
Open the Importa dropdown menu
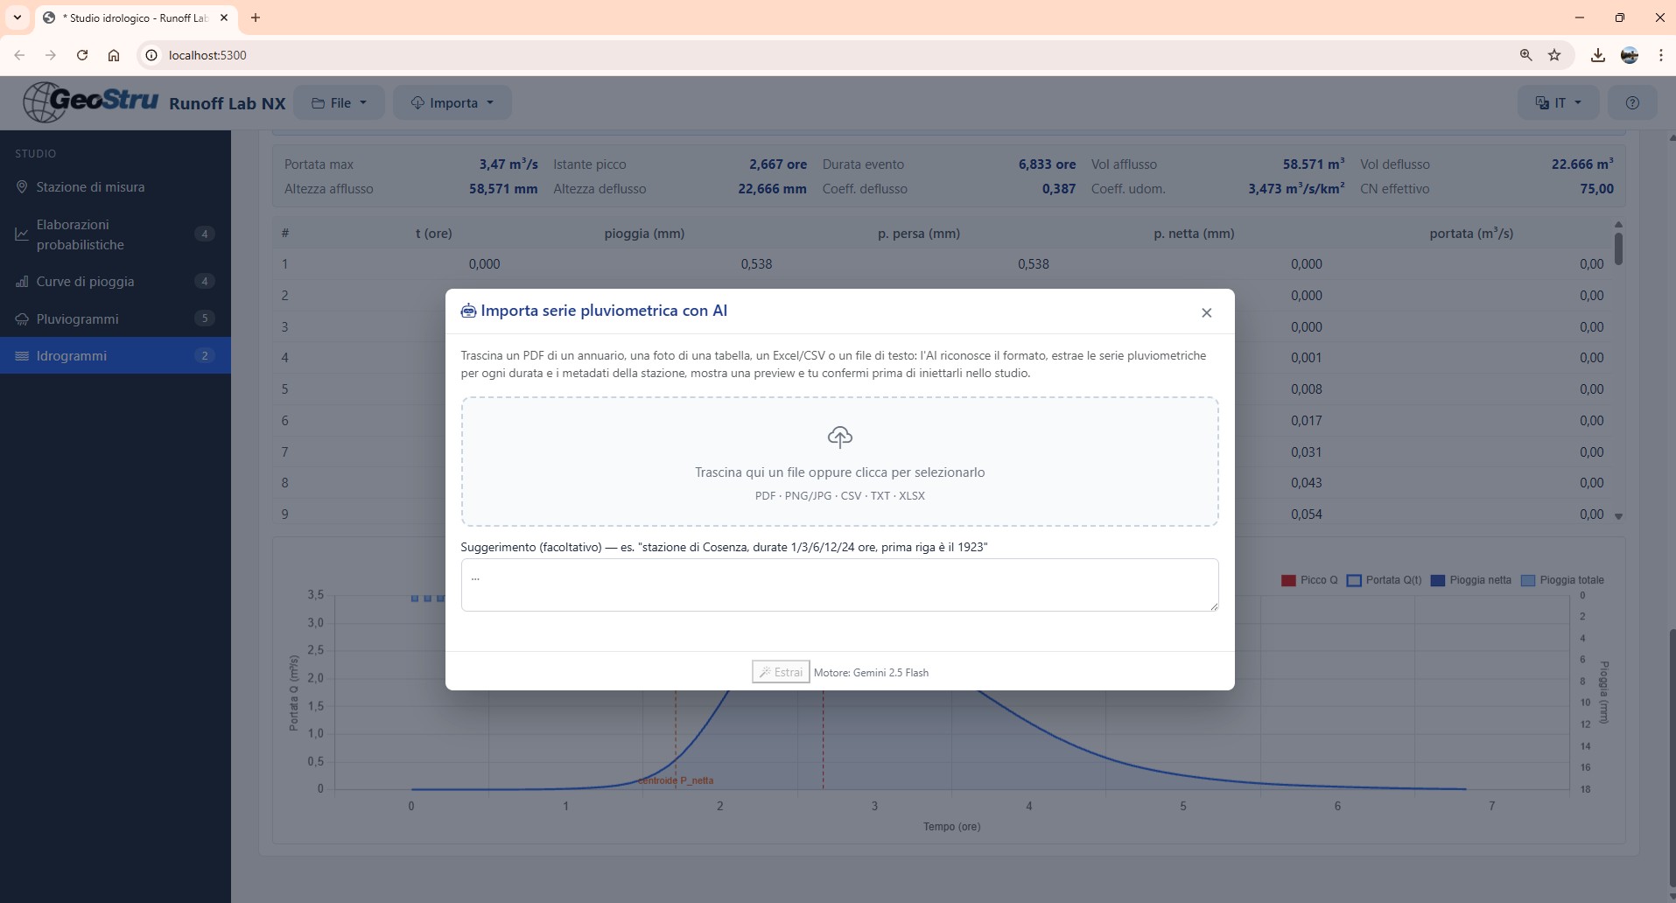(452, 102)
